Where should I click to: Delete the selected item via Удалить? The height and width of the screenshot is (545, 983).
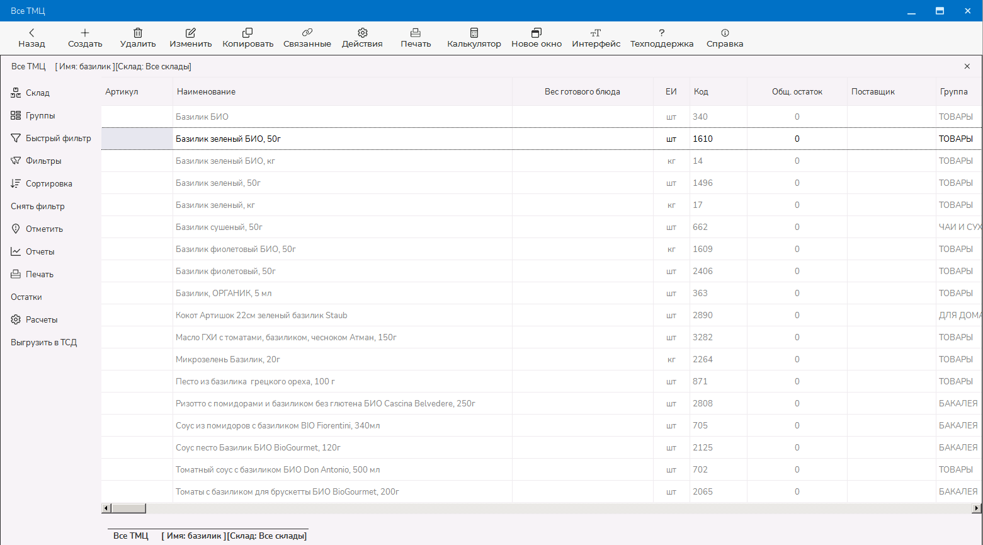138,38
